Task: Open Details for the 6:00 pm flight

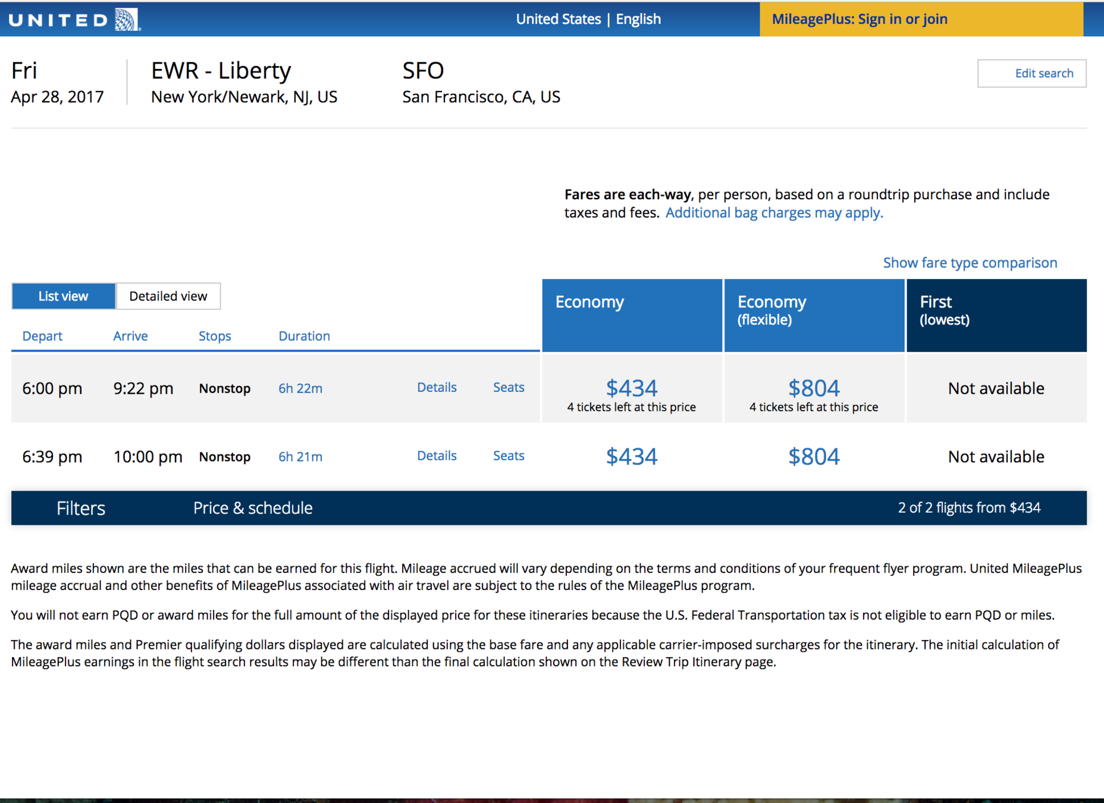Action: (437, 388)
